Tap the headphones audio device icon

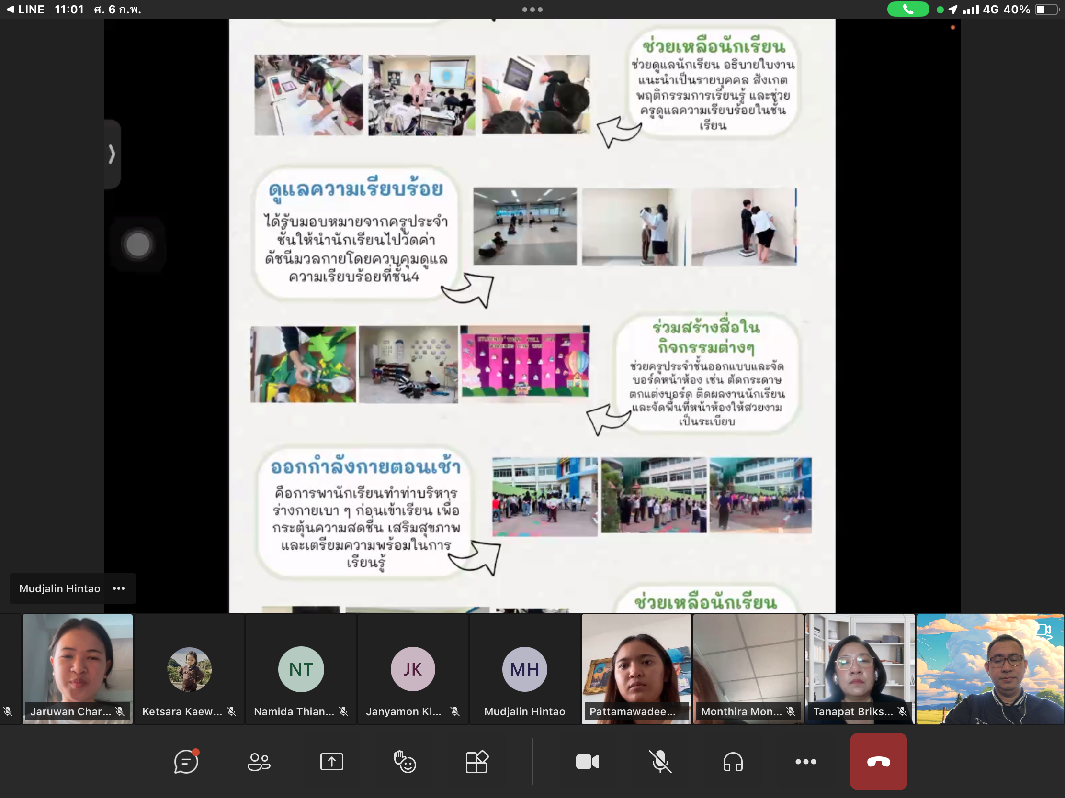(x=733, y=762)
